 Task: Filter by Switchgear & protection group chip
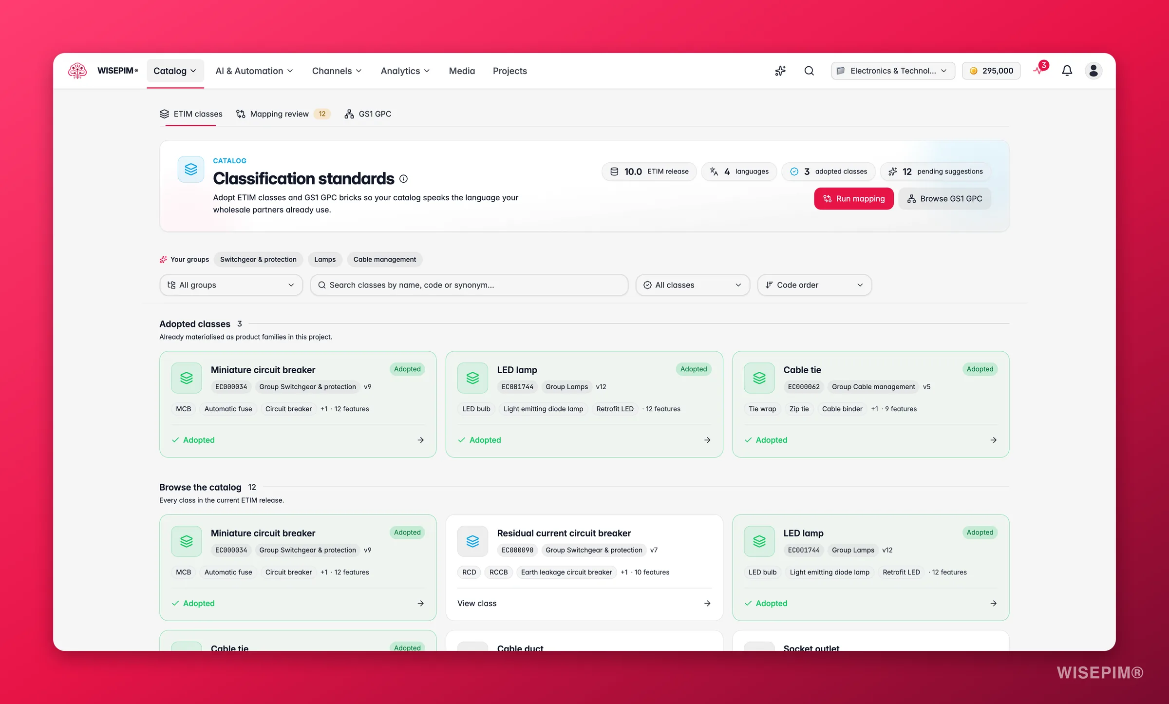(258, 260)
